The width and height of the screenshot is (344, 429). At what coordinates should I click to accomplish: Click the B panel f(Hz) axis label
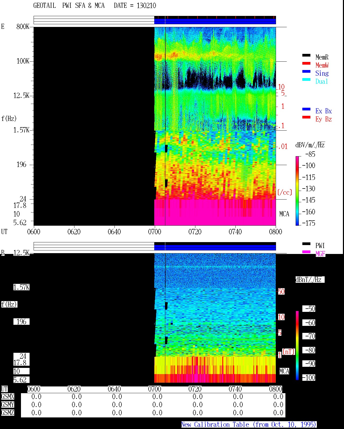[9, 304]
